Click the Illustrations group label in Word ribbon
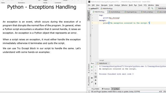166x93 pixels. tap(22, 3)
